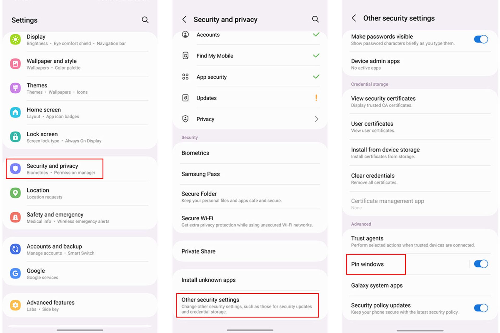Select View security certificates
This screenshot has height=333, width=500.
[420, 101]
